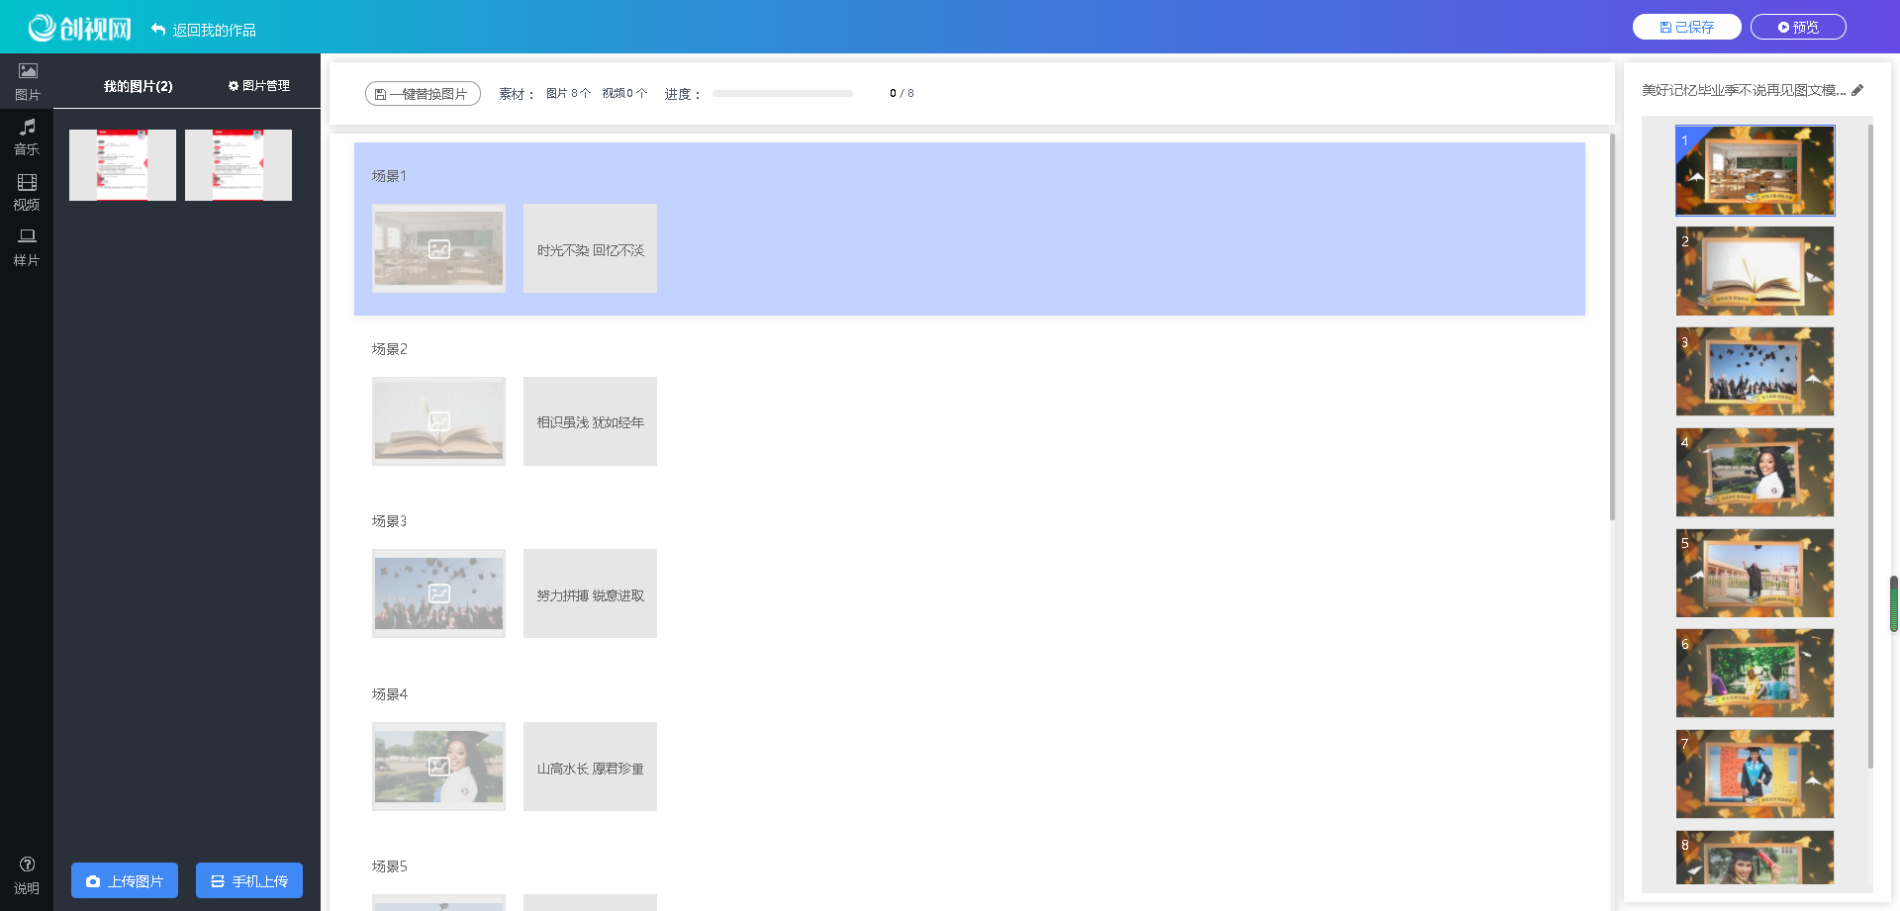This screenshot has height=911, width=1900.
Task: Click the 场景4 label
Action: tap(389, 694)
